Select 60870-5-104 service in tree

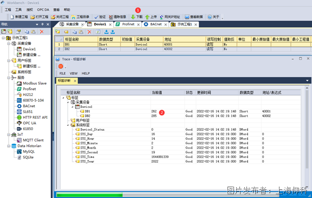coord(33,100)
